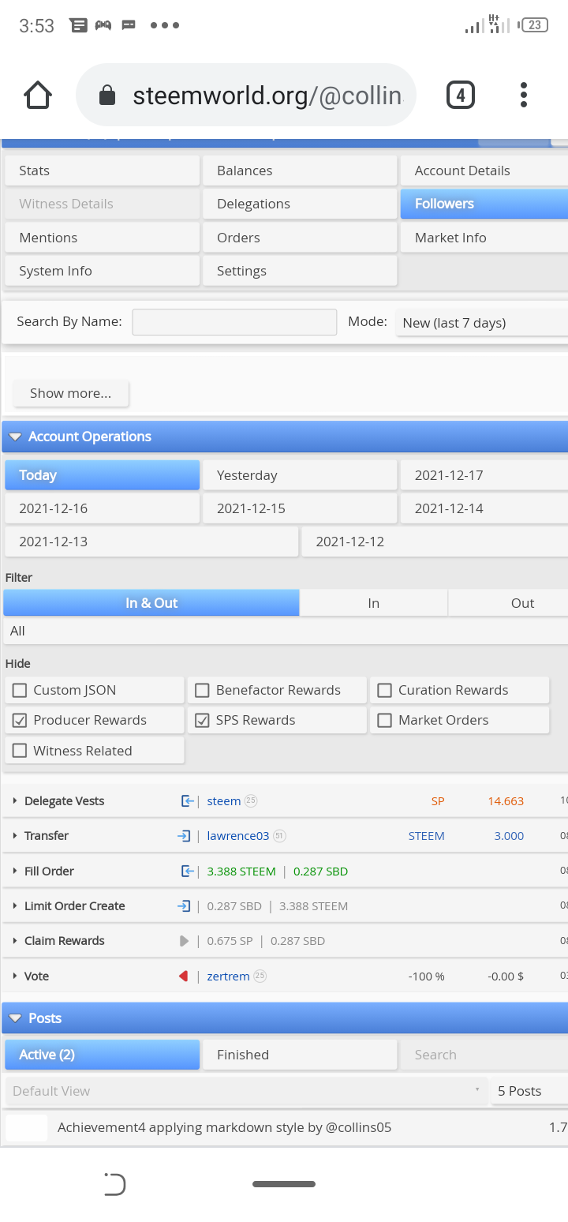This screenshot has width=568, height=1222.
Task: Open the Settings tab
Action: click(300, 271)
